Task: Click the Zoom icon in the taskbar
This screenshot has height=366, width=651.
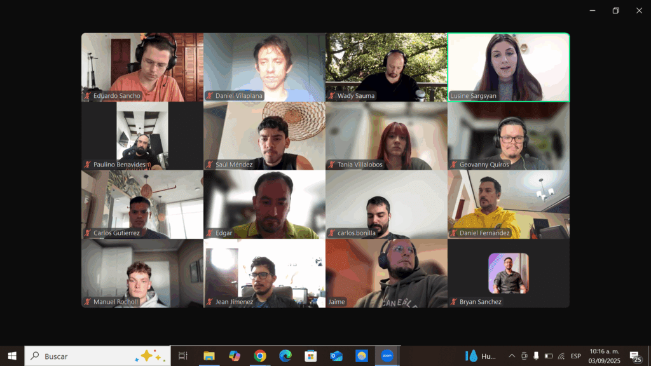Action: pos(387,356)
